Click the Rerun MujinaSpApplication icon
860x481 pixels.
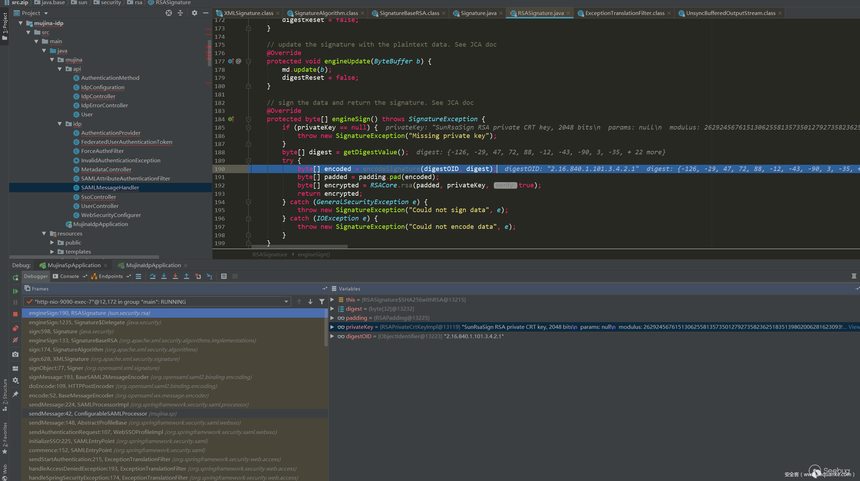pos(15,278)
